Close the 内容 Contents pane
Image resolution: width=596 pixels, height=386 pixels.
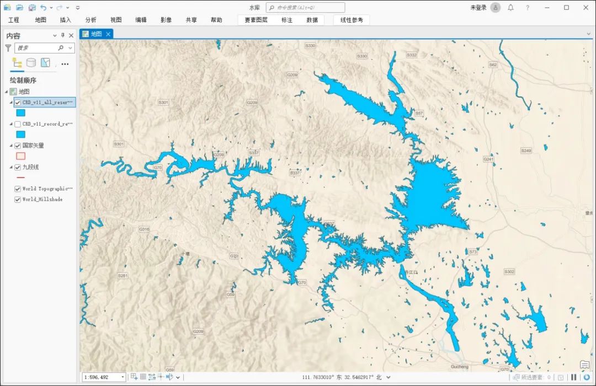pyautogui.click(x=71, y=35)
